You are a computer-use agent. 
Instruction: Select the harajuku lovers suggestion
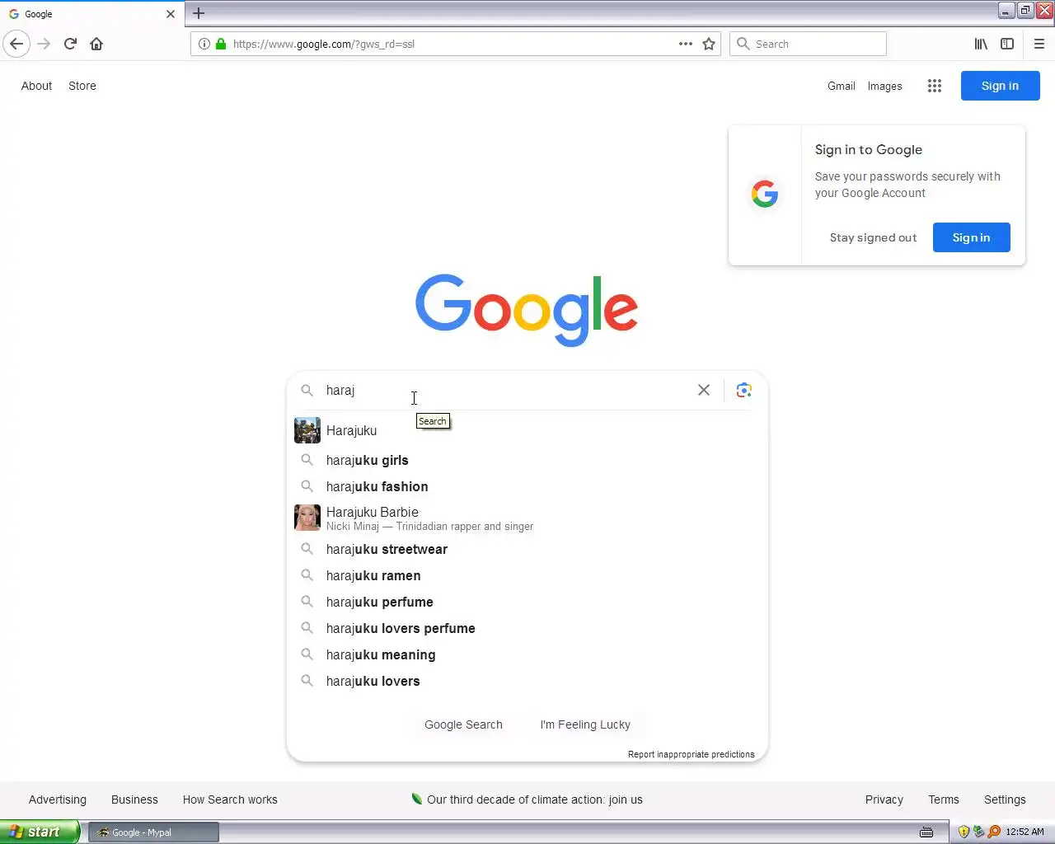click(527, 681)
